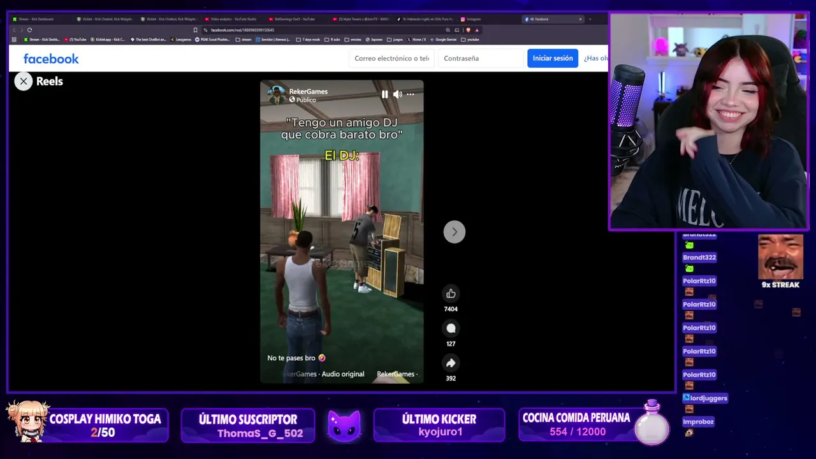Expand the stream bookmarks folder
The height and width of the screenshot is (459, 816).
click(x=244, y=40)
